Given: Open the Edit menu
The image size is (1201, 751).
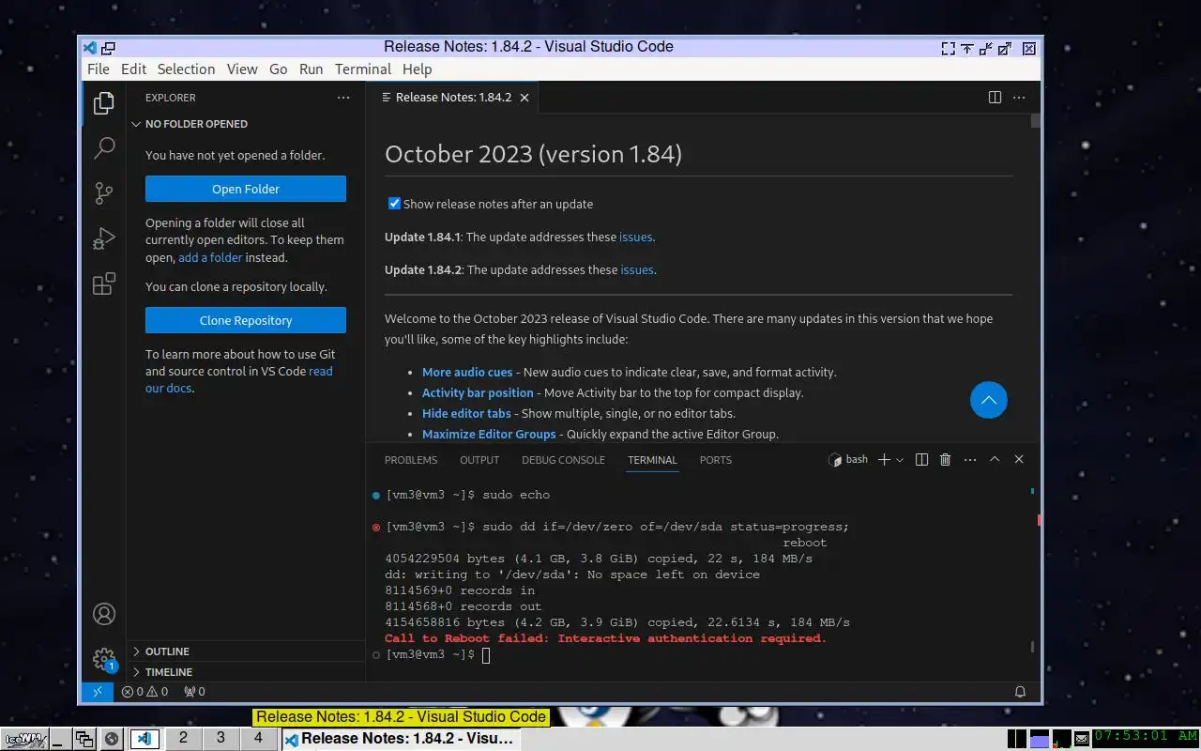Looking at the screenshot, I should tap(134, 69).
